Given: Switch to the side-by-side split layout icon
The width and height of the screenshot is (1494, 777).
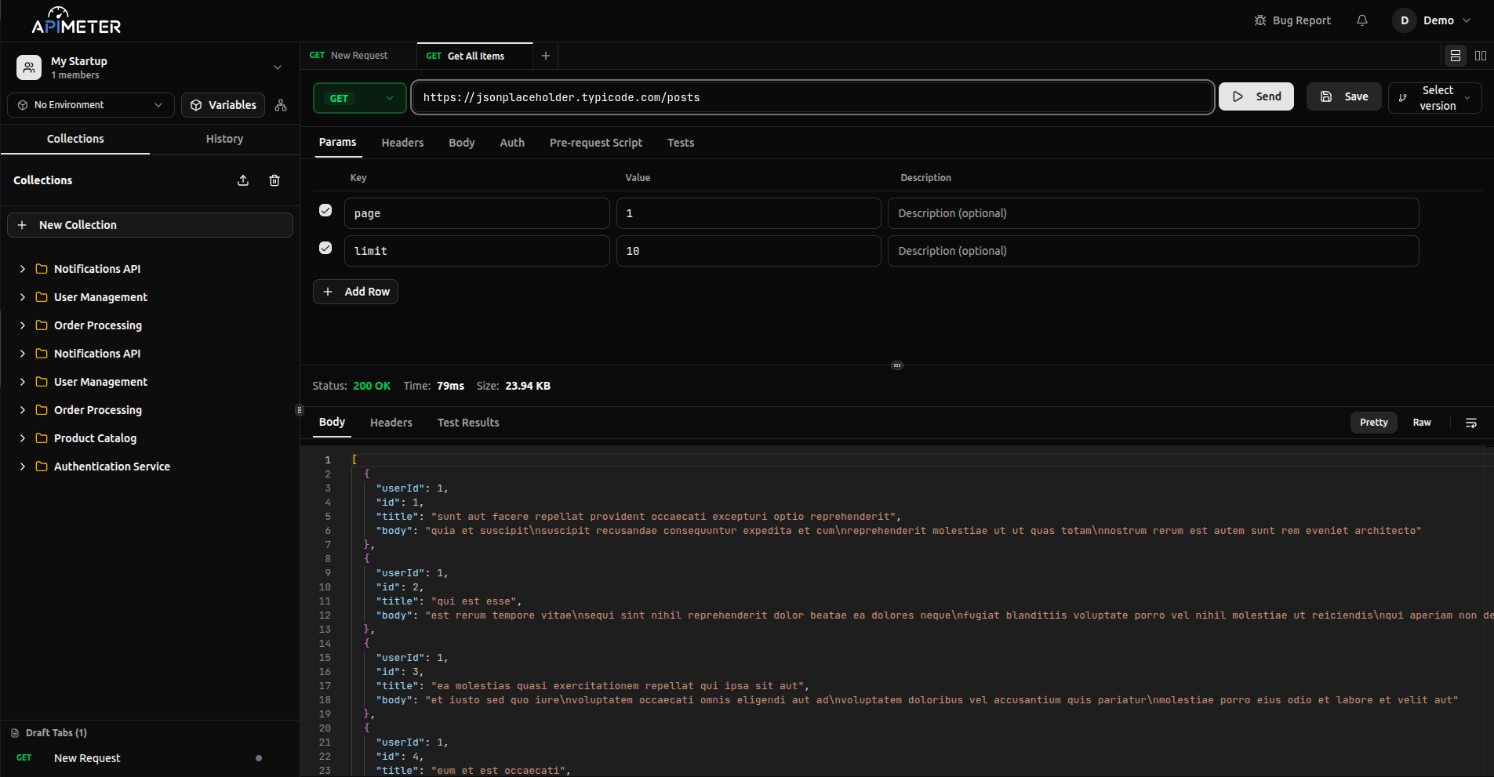Looking at the screenshot, I should [x=1481, y=56].
